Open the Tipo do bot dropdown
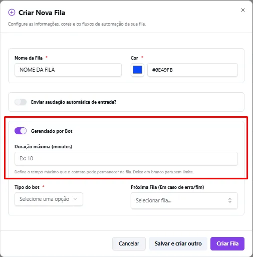Viewport: 253px width, 257px height. (49, 199)
